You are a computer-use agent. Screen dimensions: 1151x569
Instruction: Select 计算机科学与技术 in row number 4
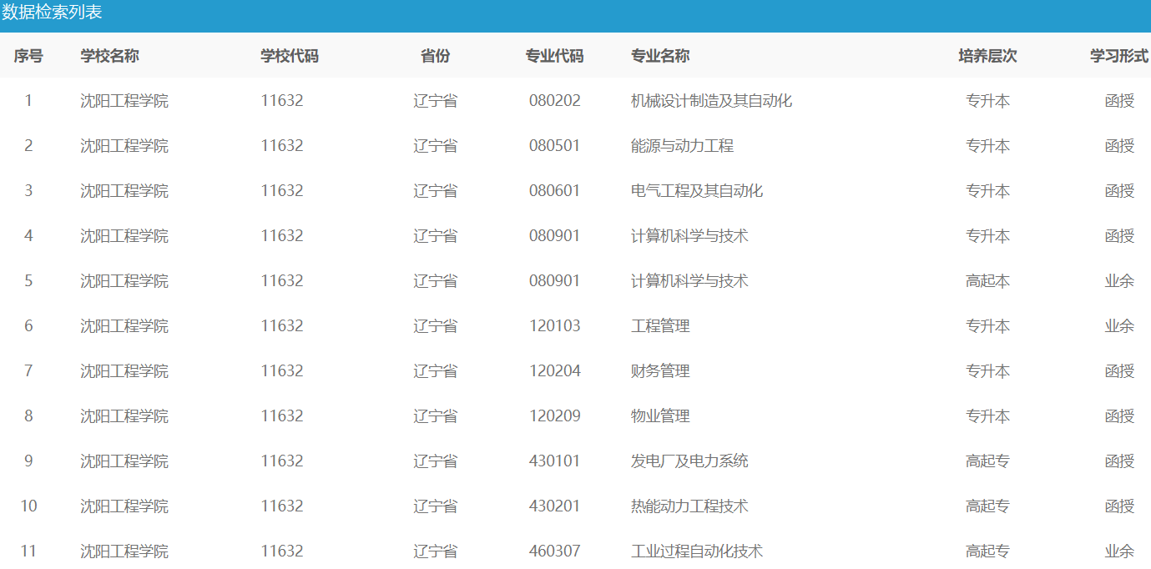pos(689,236)
